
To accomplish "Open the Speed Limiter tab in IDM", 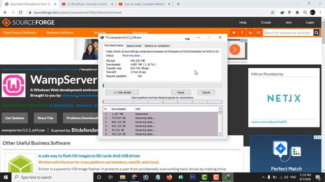I will tap(134, 46).
